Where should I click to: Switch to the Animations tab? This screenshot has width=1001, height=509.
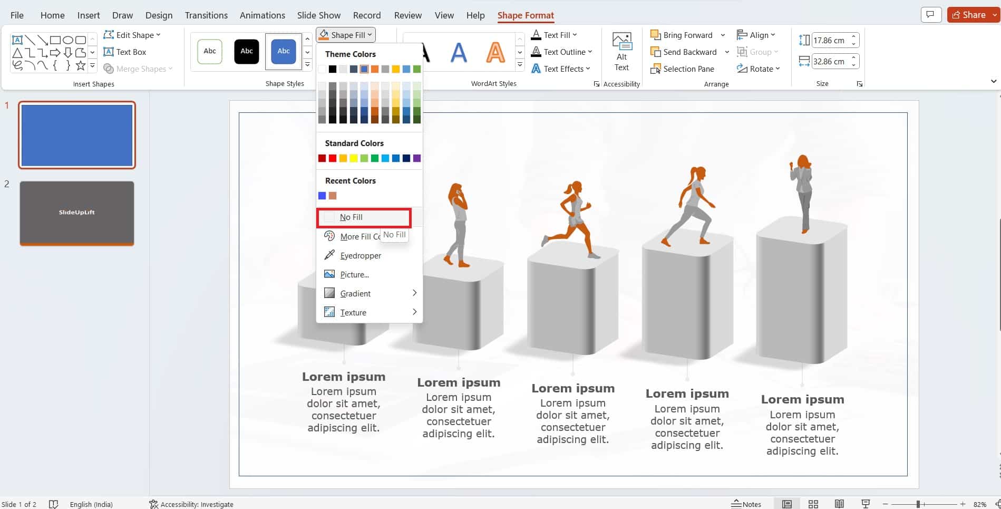(262, 15)
